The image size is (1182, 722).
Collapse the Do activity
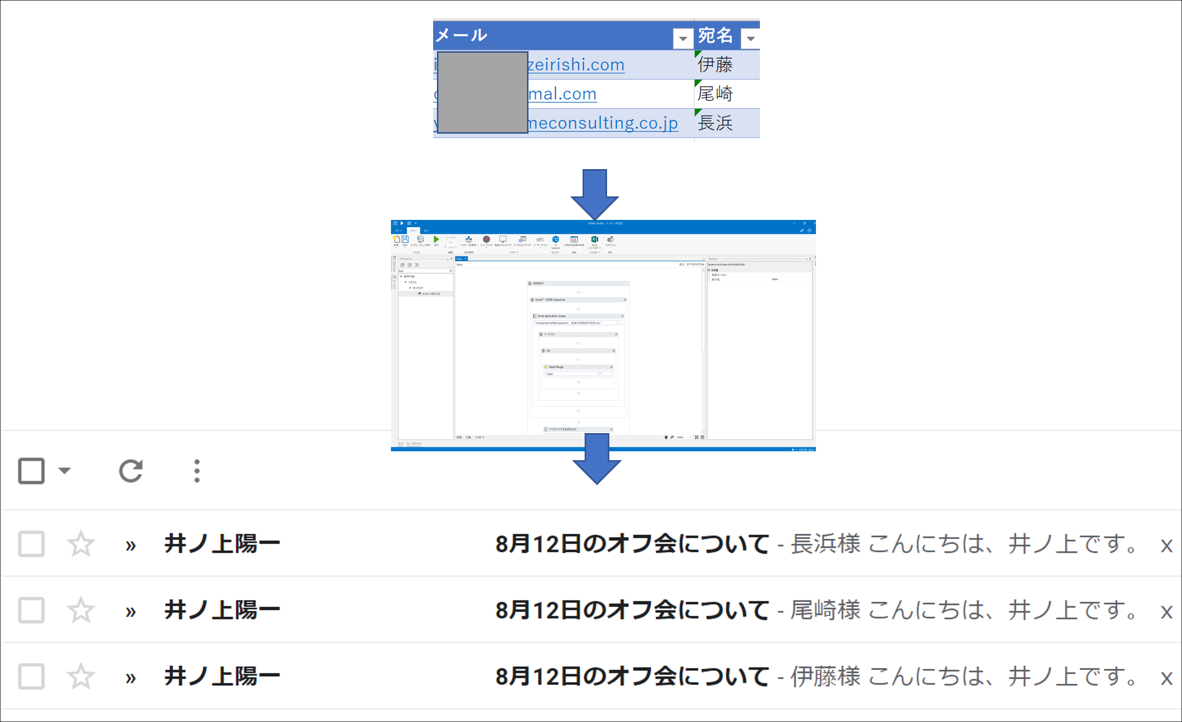point(614,351)
